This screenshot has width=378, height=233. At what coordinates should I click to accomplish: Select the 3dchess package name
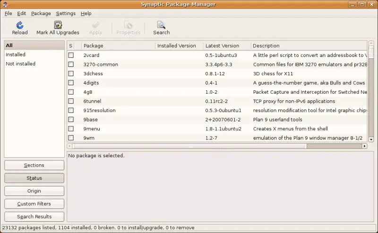click(x=93, y=73)
